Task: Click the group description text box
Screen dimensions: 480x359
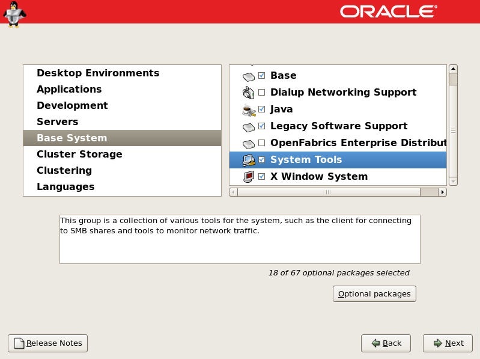Action: (240, 239)
